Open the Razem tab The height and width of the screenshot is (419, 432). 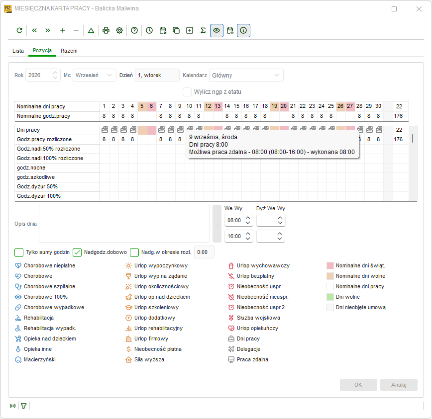(69, 51)
